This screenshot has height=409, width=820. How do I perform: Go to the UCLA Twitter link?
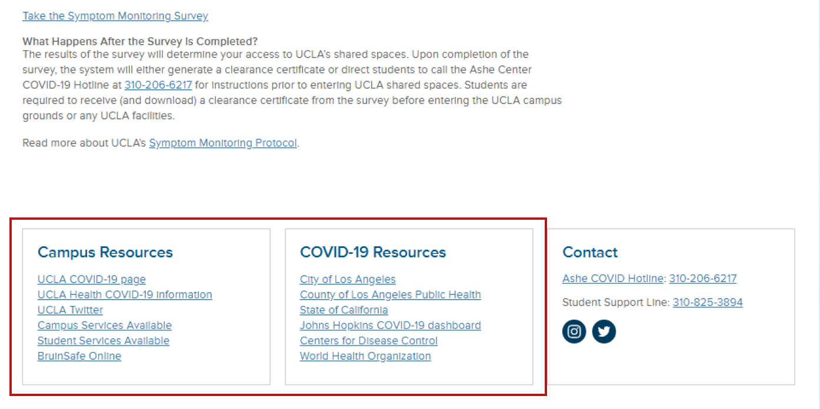coord(70,310)
